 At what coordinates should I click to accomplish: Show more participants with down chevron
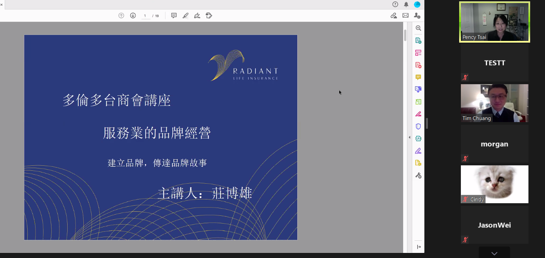[x=494, y=253]
